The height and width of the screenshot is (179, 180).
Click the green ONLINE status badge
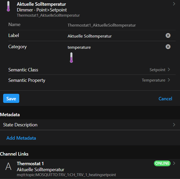click(162, 163)
